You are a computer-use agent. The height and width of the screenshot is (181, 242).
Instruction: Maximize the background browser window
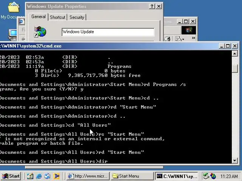(186, 21)
